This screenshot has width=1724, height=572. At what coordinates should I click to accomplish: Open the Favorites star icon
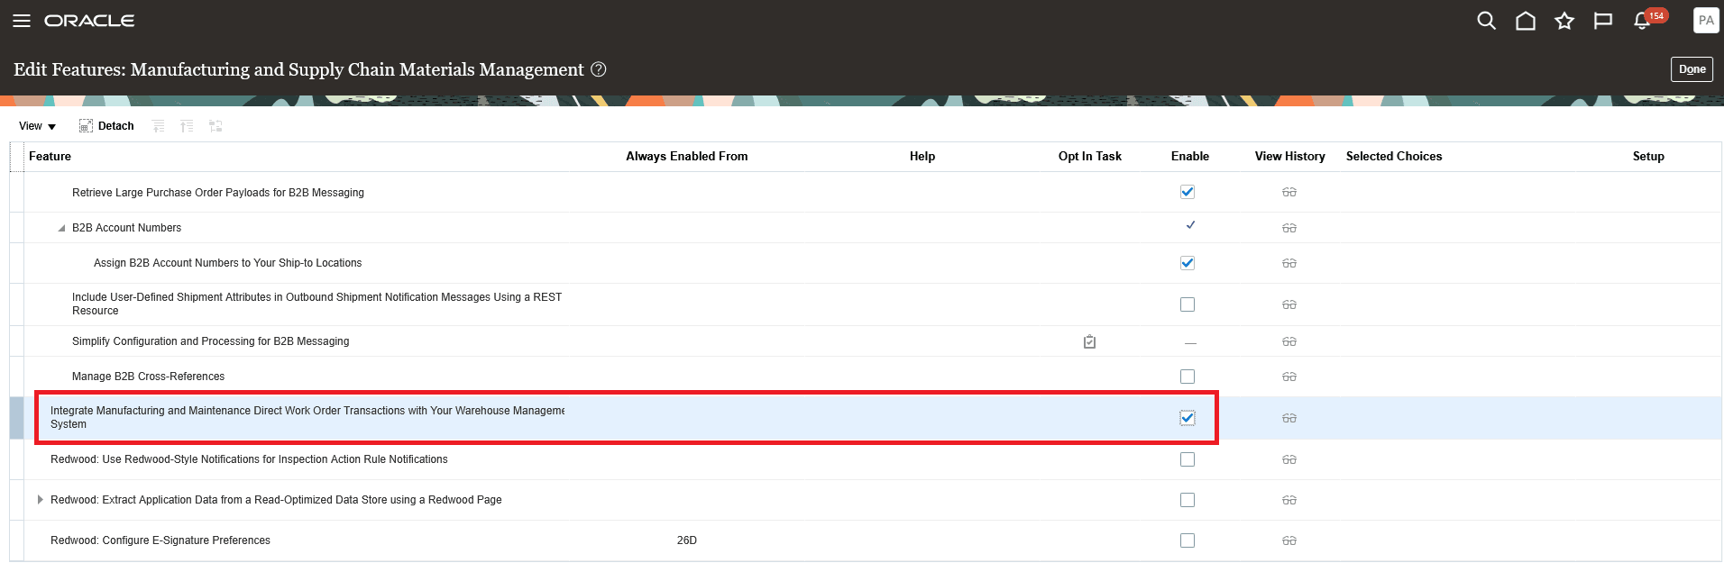(1564, 21)
